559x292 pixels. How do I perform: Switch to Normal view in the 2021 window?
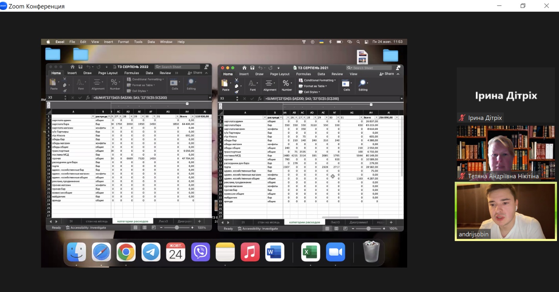[x=328, y=229]
